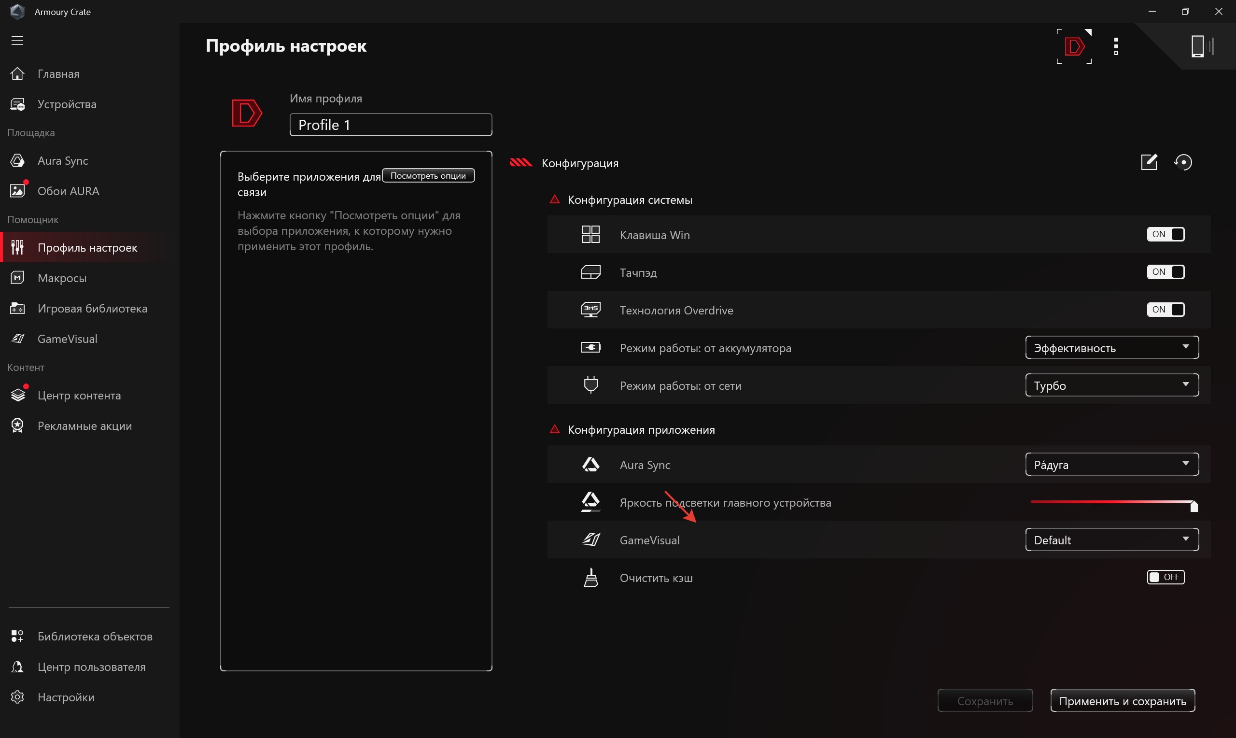Open the hamburger menu icon
This screenshot has height=738, width=1236.
click(x=17, y=40)
